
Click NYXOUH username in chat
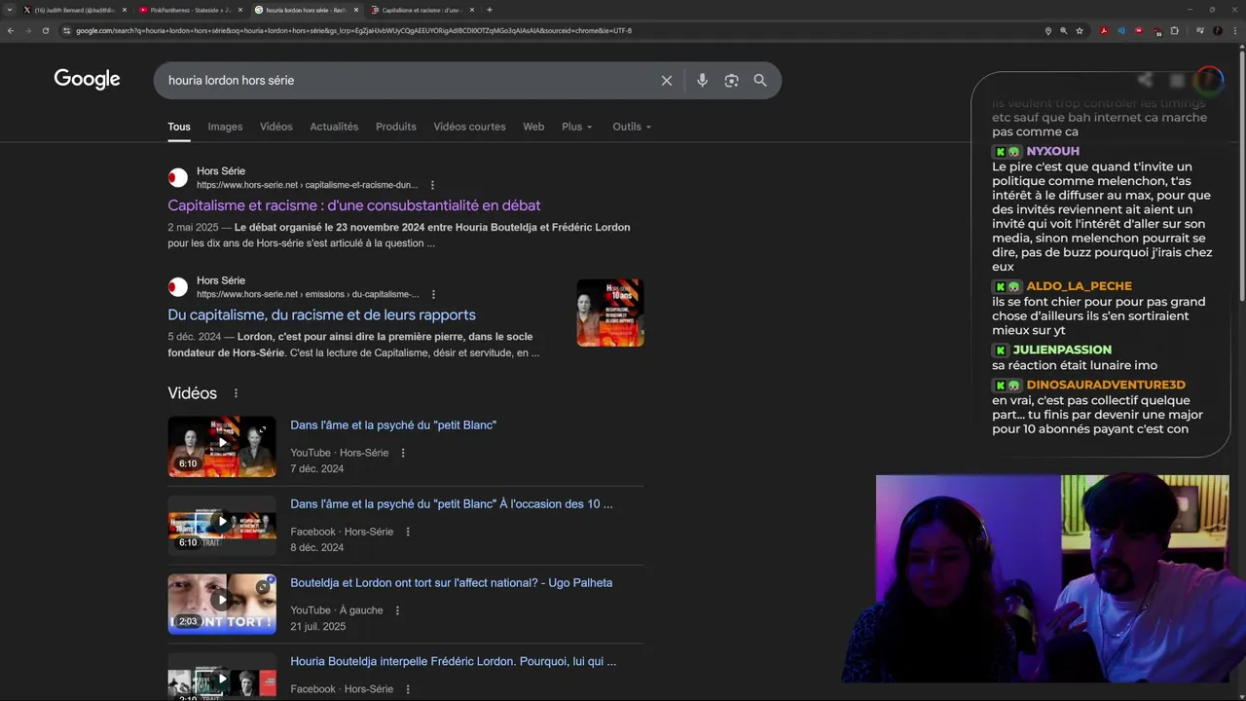(1052, 152)
